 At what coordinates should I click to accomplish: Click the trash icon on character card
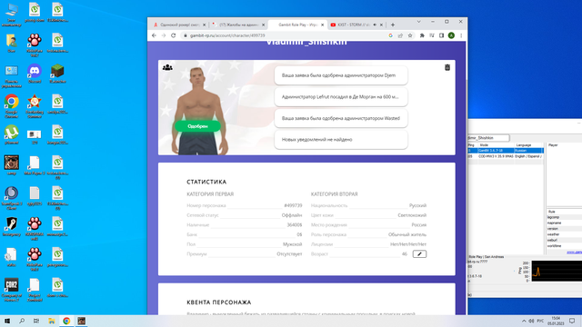coord(447,67)
